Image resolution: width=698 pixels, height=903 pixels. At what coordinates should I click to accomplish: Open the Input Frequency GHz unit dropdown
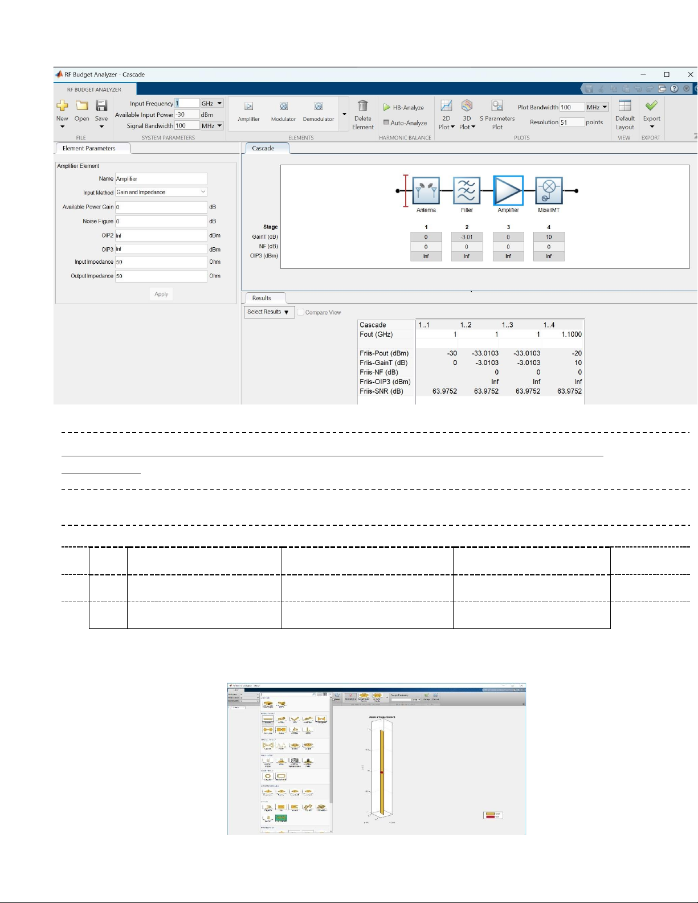tap(212, 103)
